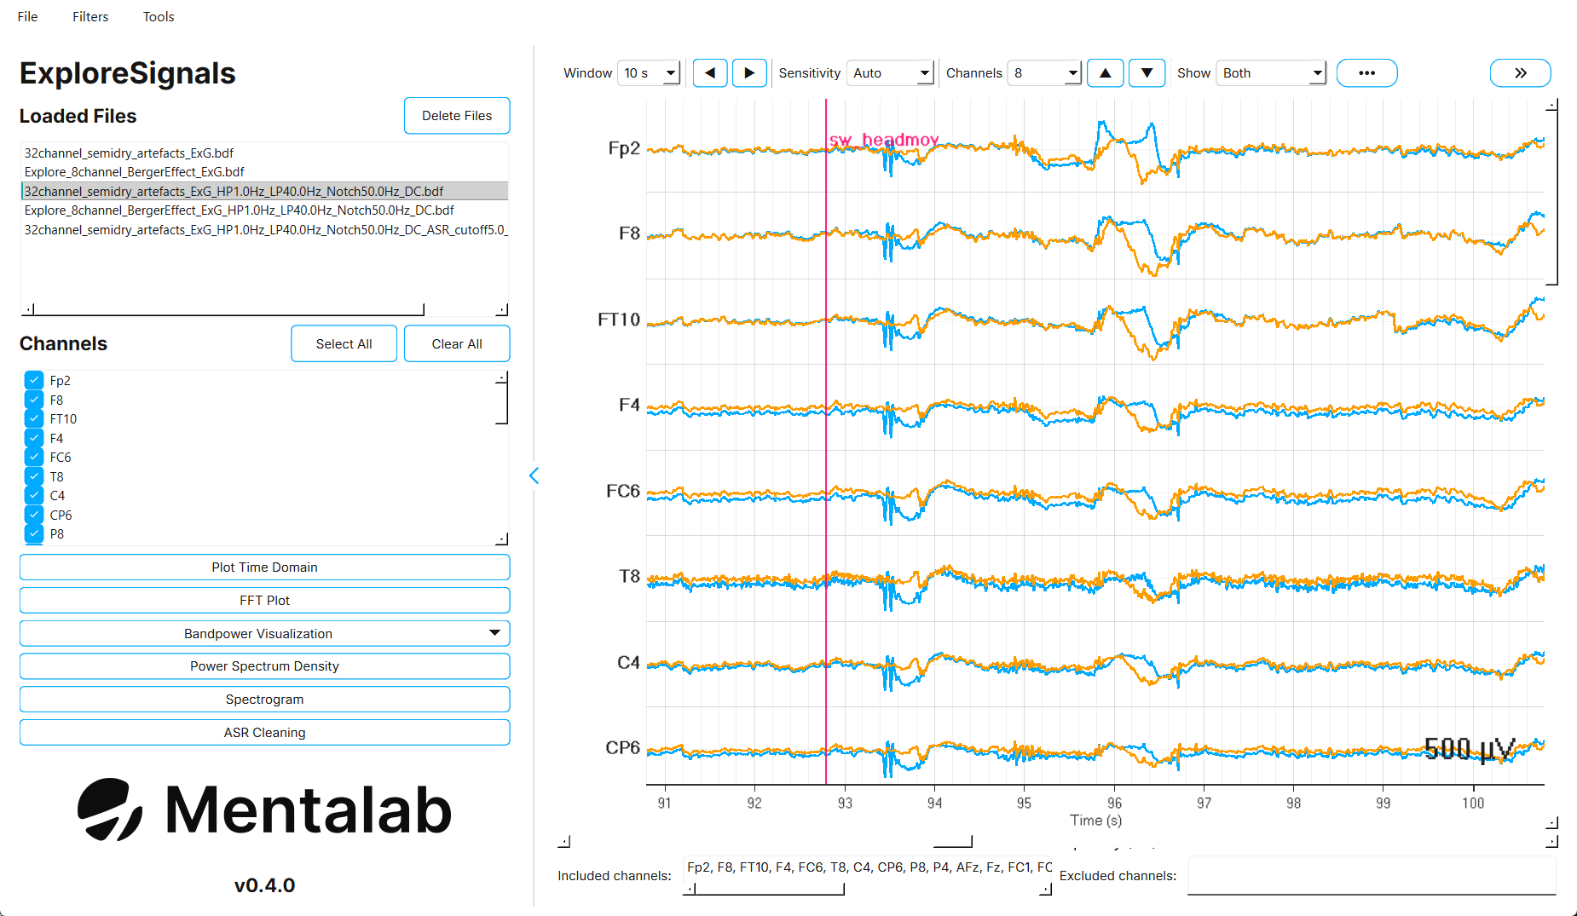Open the Tools menu
1577x916 pixels.
pos(159,16)
